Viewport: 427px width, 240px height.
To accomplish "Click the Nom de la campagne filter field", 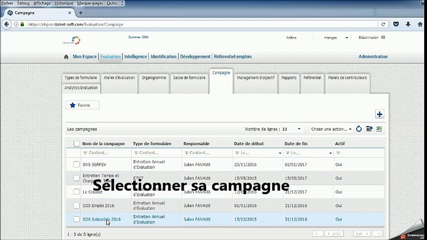I will pyautogui.click(x=106, y=153).
